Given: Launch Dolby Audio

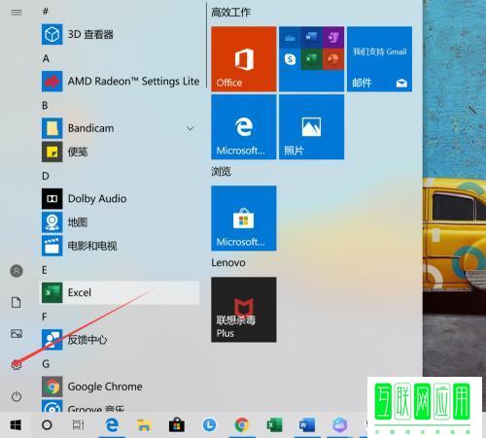Looking at the screenshot, I should [x=120, y=198].
